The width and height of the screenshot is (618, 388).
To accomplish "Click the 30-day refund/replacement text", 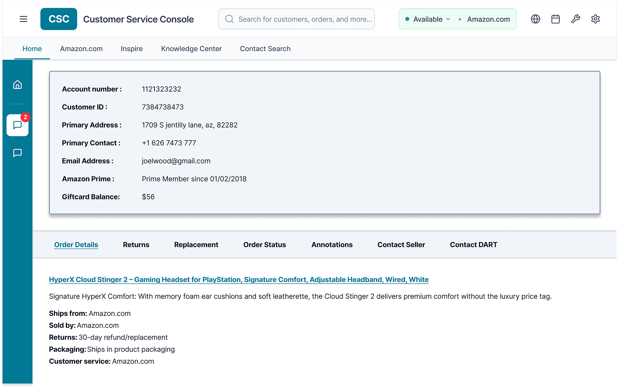I will (x=123, y=337).
